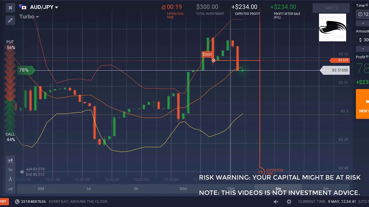This screenshot has width=369, height=207.
Task: Open the AUD/JPY asset dropdown
Action: click(44, 7)
